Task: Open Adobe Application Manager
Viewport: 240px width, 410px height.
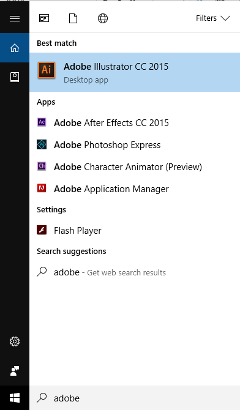Action: (x=135, y=189)
